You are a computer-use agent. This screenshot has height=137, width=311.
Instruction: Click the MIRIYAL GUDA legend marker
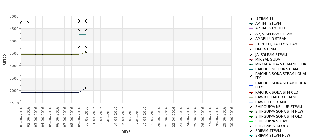251,60
